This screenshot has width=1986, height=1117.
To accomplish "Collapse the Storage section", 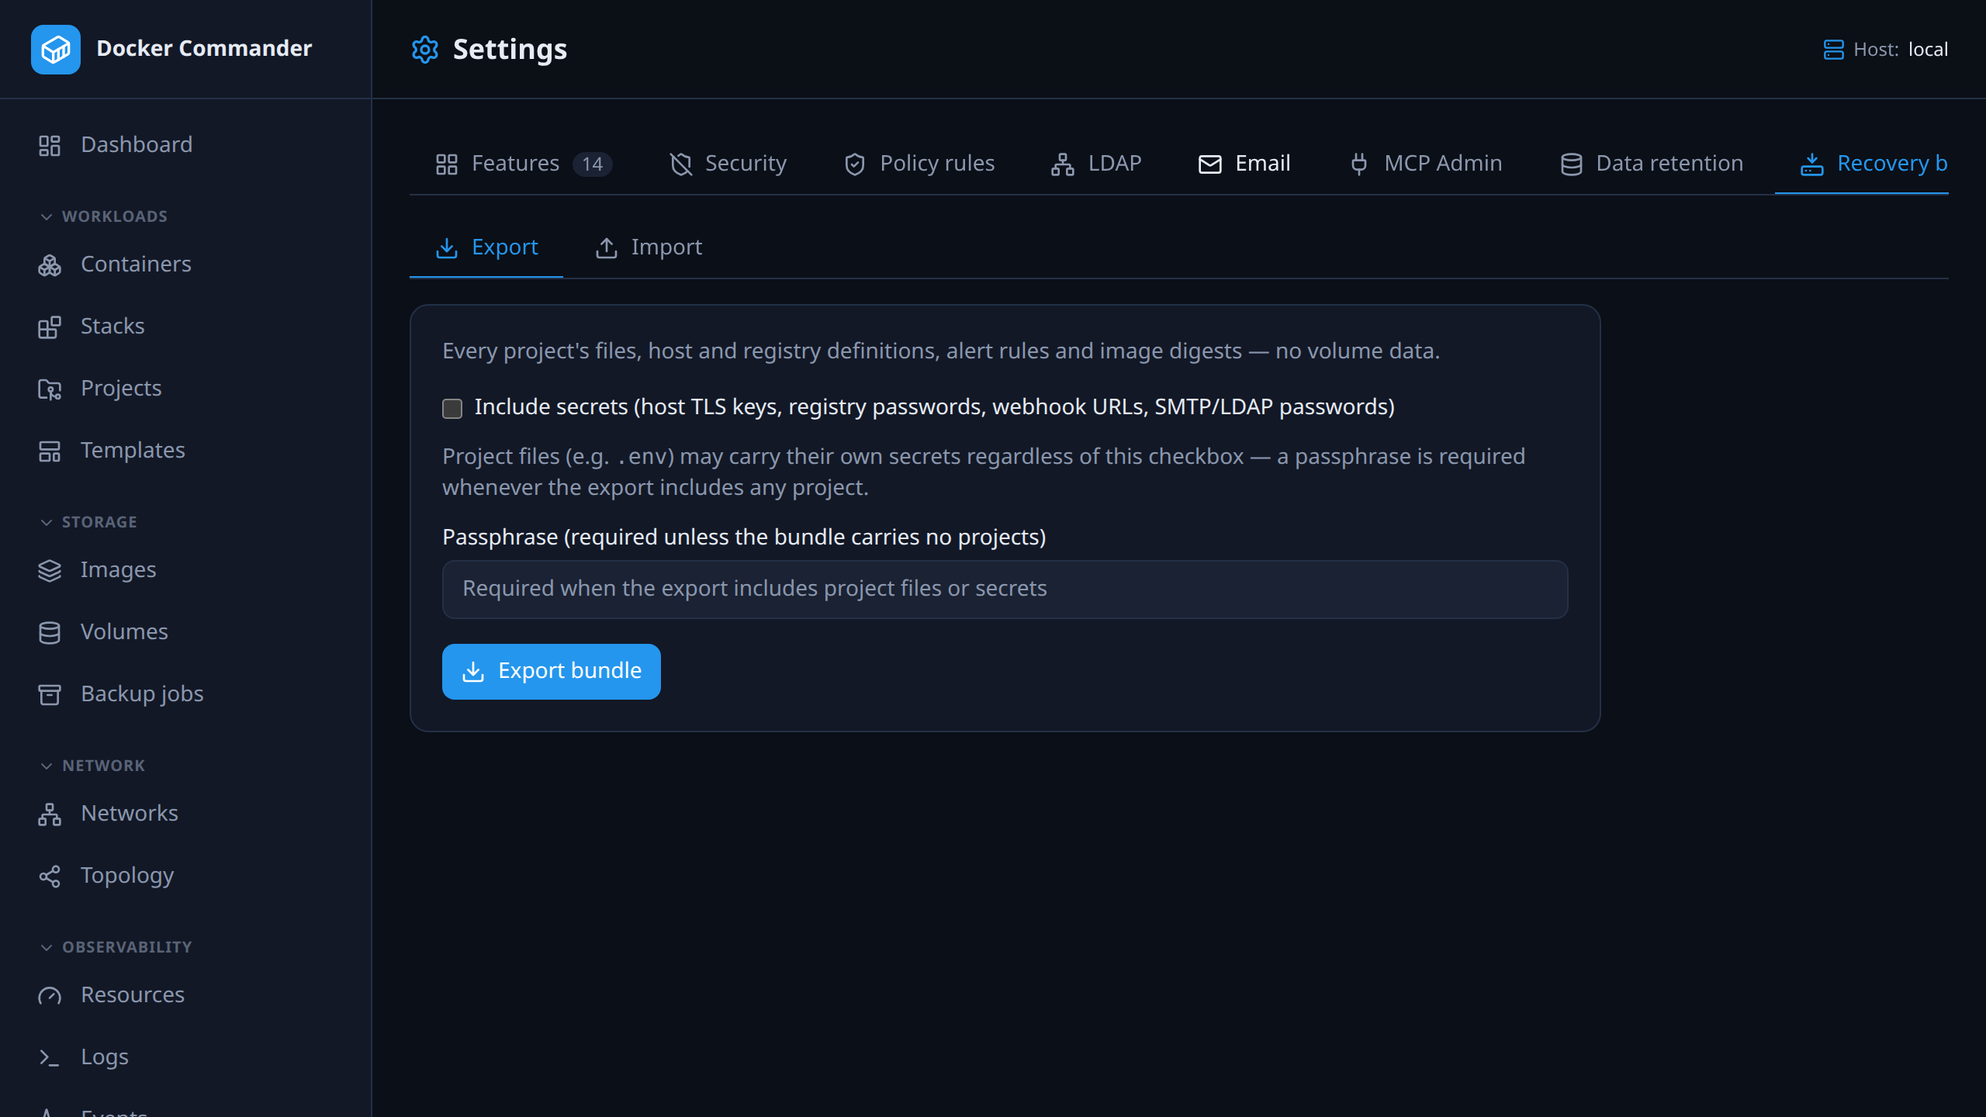I will pos(88,522).
